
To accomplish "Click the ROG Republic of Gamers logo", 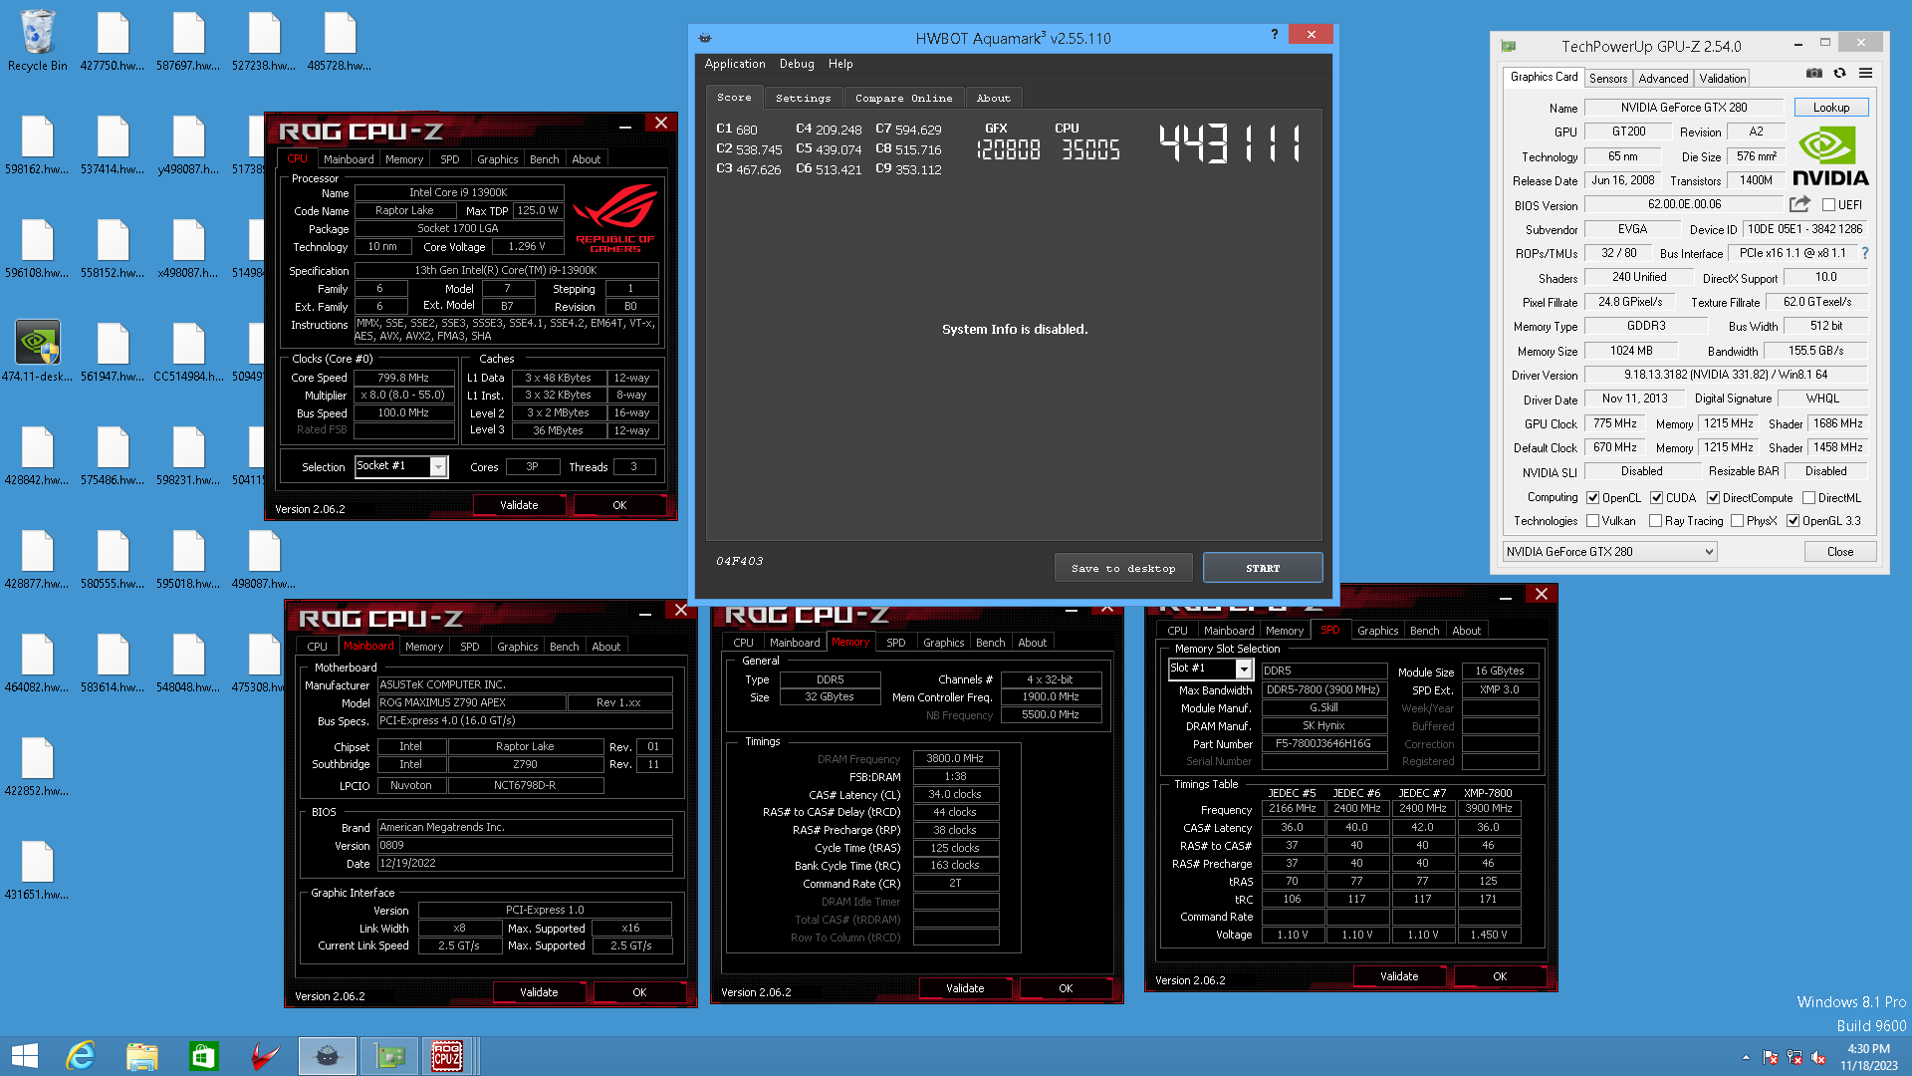I will 614,217.
